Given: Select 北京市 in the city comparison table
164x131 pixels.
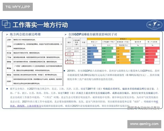Looking at the screenshot, I should coord(69,48).
